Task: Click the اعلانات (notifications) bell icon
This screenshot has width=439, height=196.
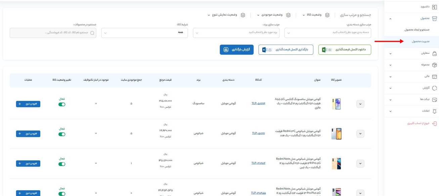Action: pos(434,111)
